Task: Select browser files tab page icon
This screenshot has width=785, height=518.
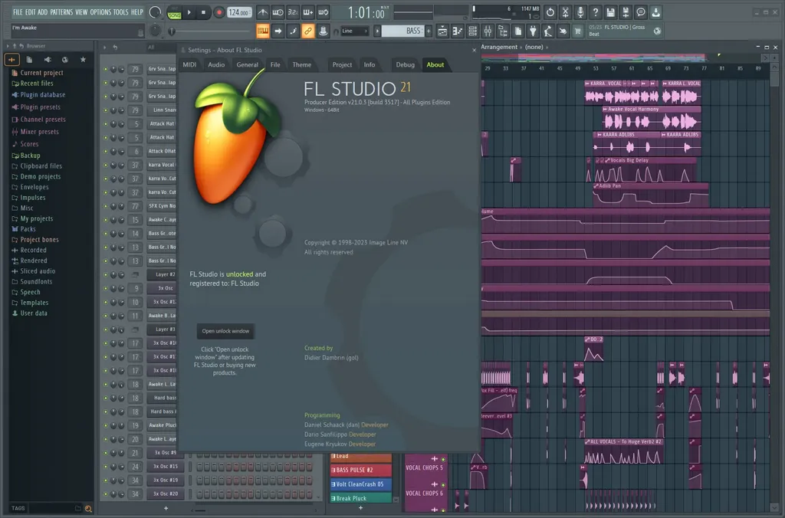Action: [x=29, y=60]
